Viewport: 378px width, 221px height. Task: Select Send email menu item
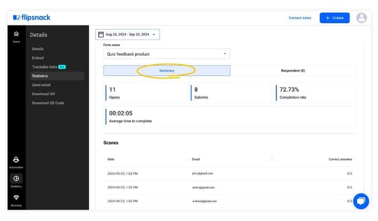[x=41, y=85]
